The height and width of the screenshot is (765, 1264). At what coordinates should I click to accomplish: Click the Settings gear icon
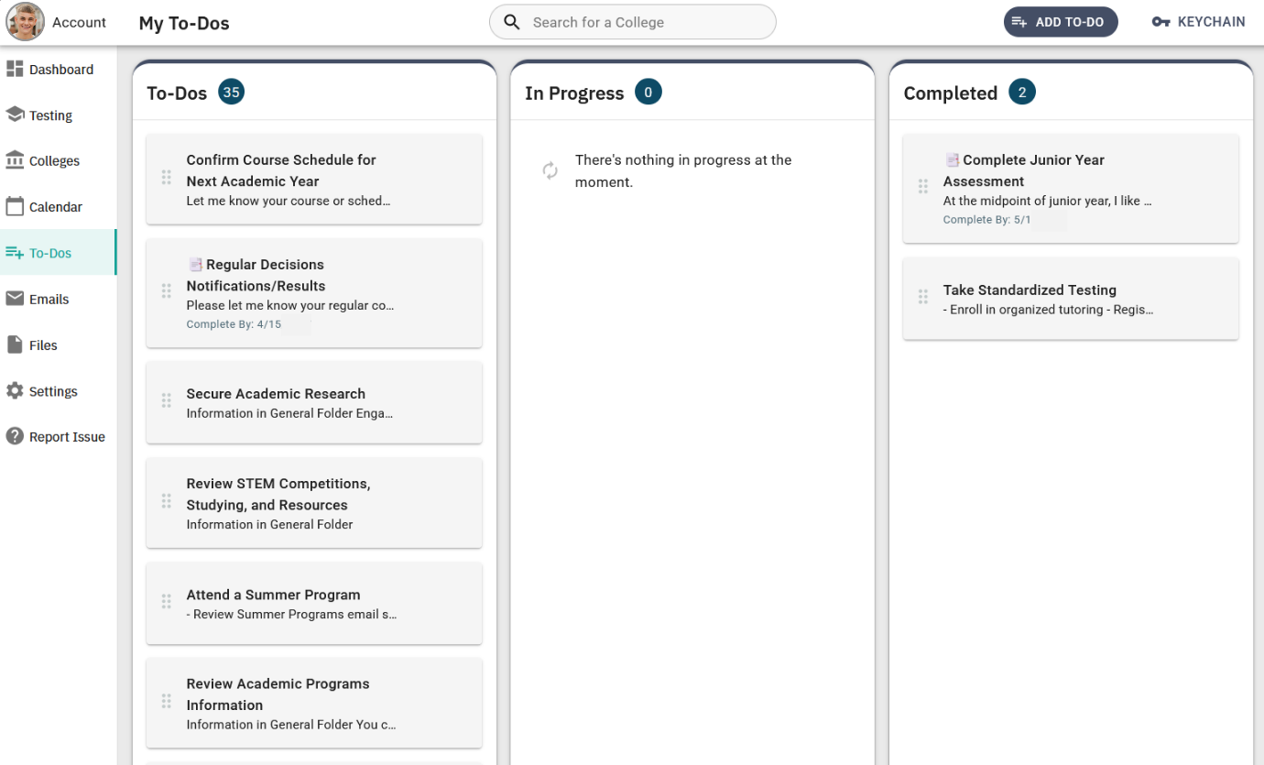tap(15, 390)
